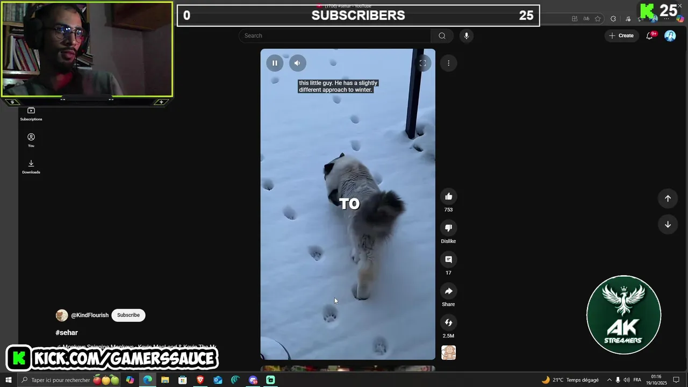
Task: Open the Short's three-dot more menu
Action: click(x=448, y=63)
